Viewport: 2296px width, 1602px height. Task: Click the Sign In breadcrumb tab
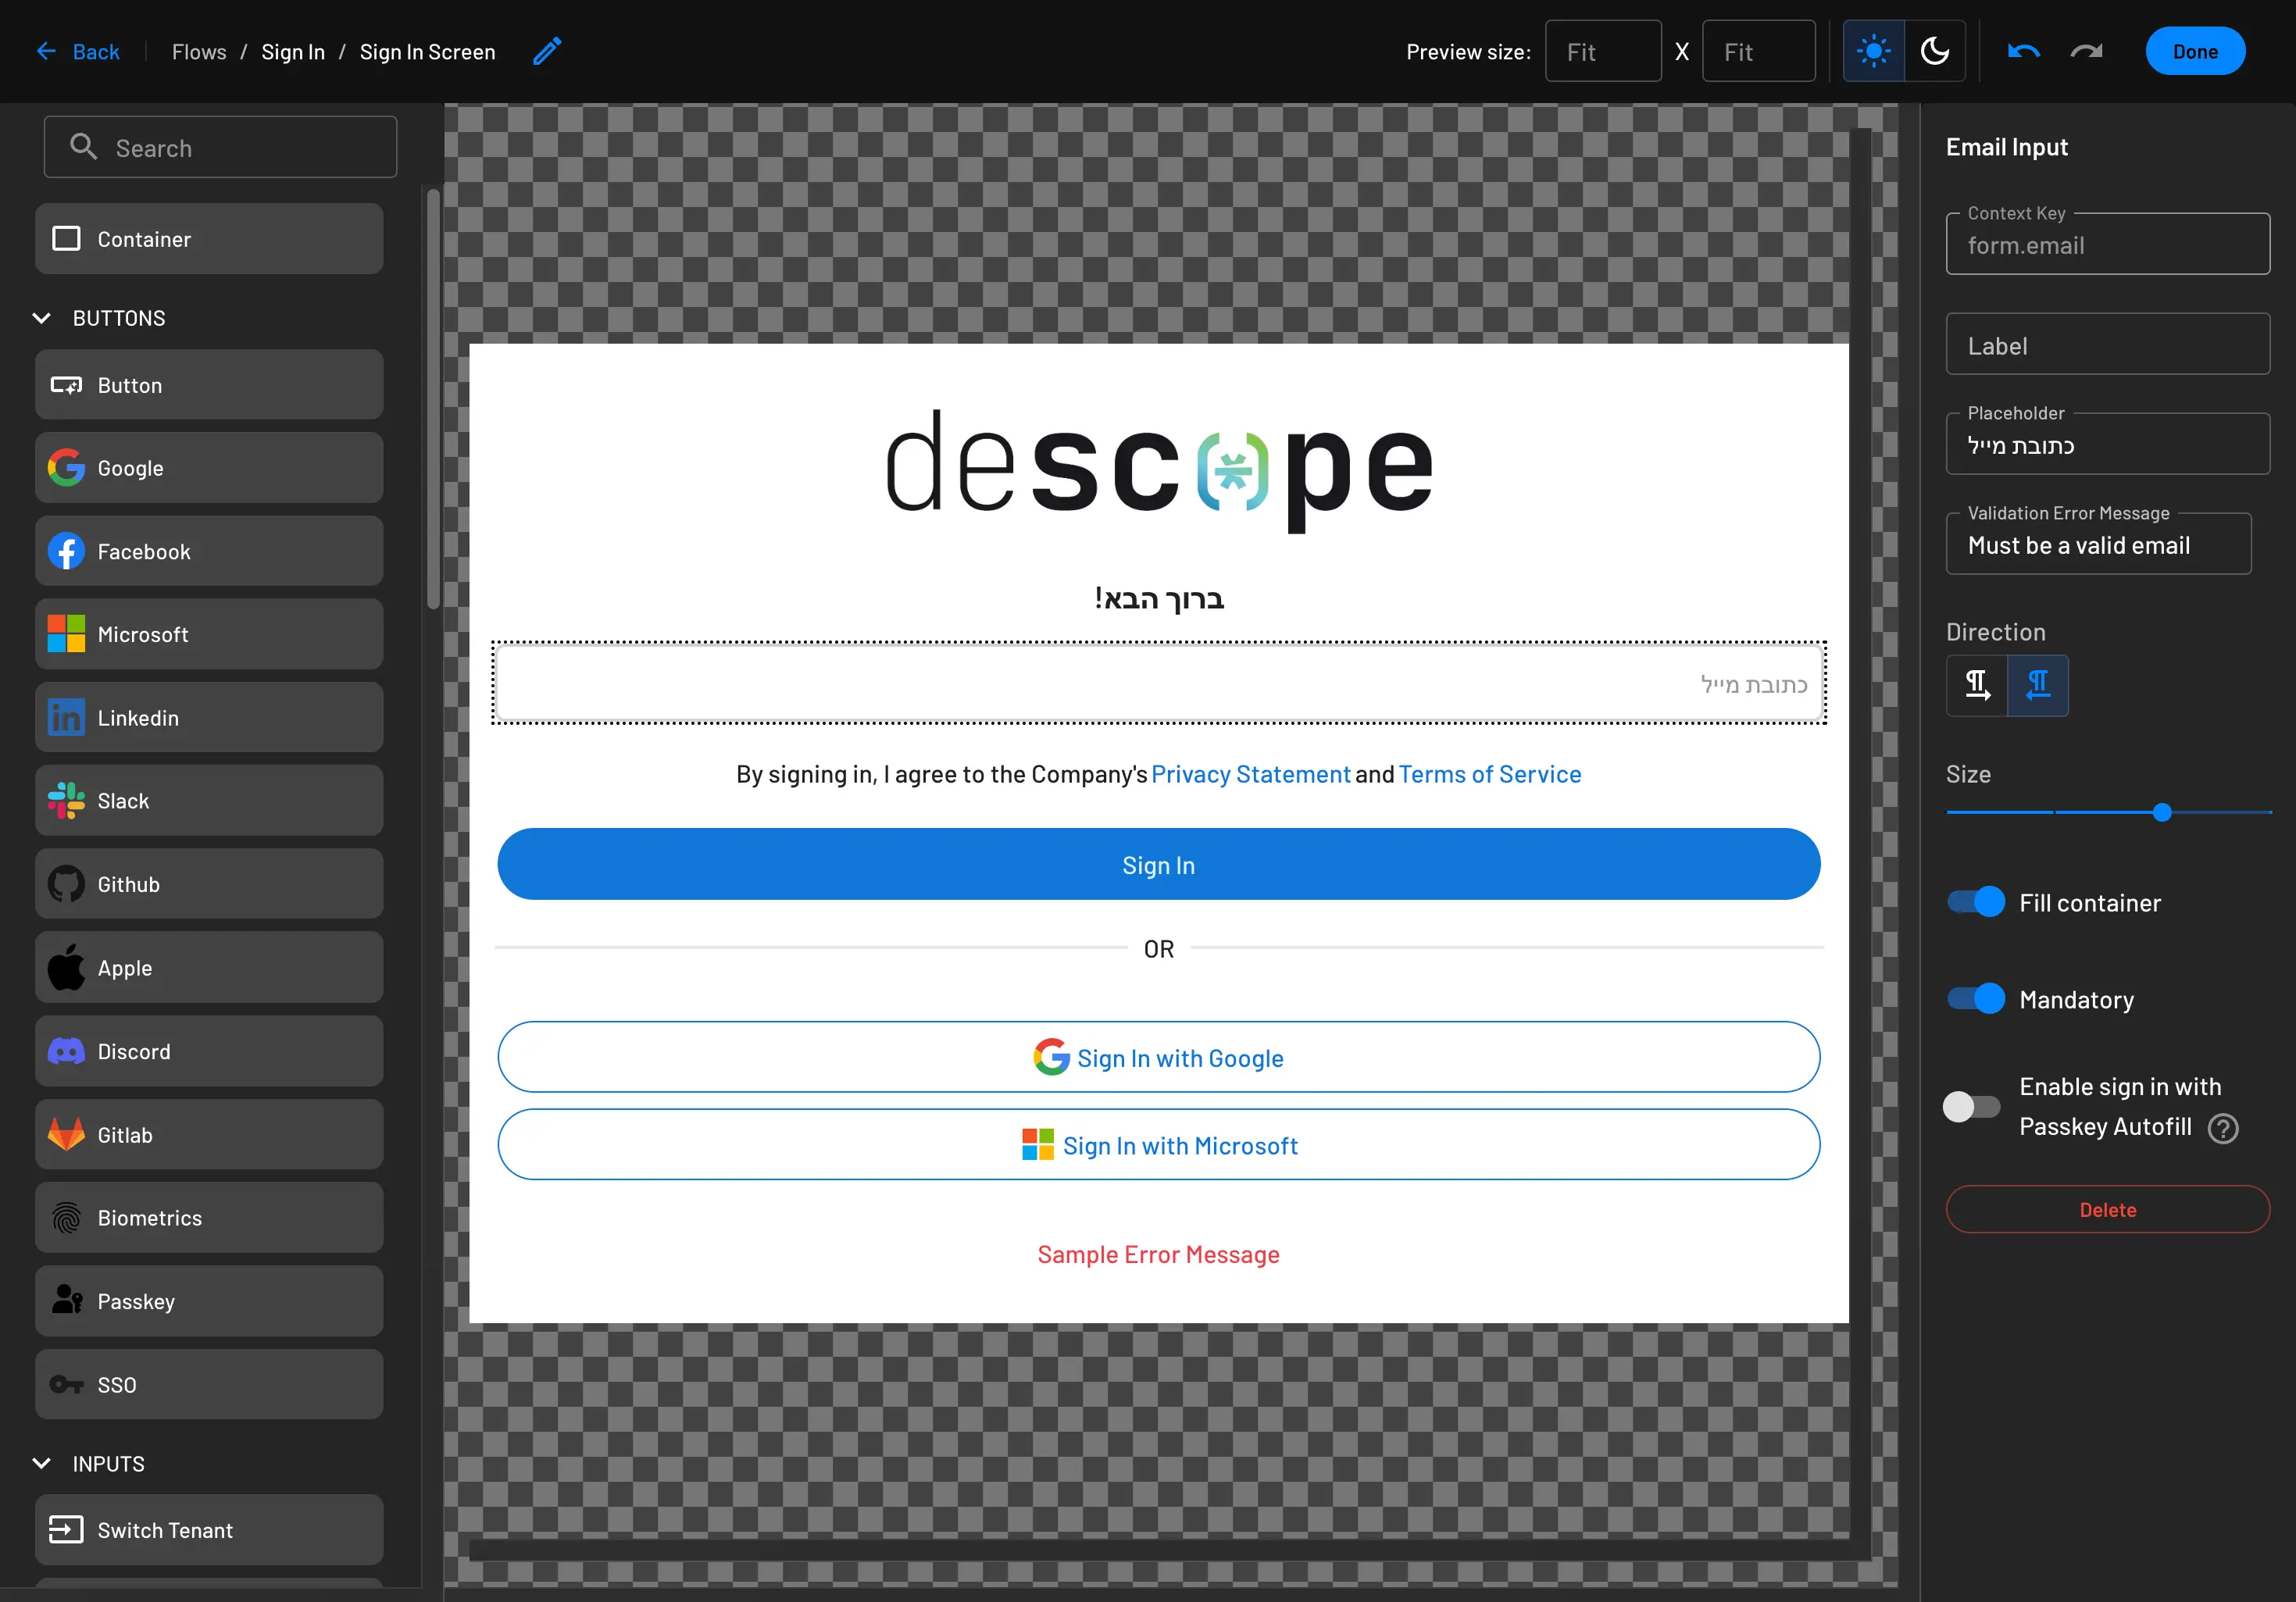291,51
